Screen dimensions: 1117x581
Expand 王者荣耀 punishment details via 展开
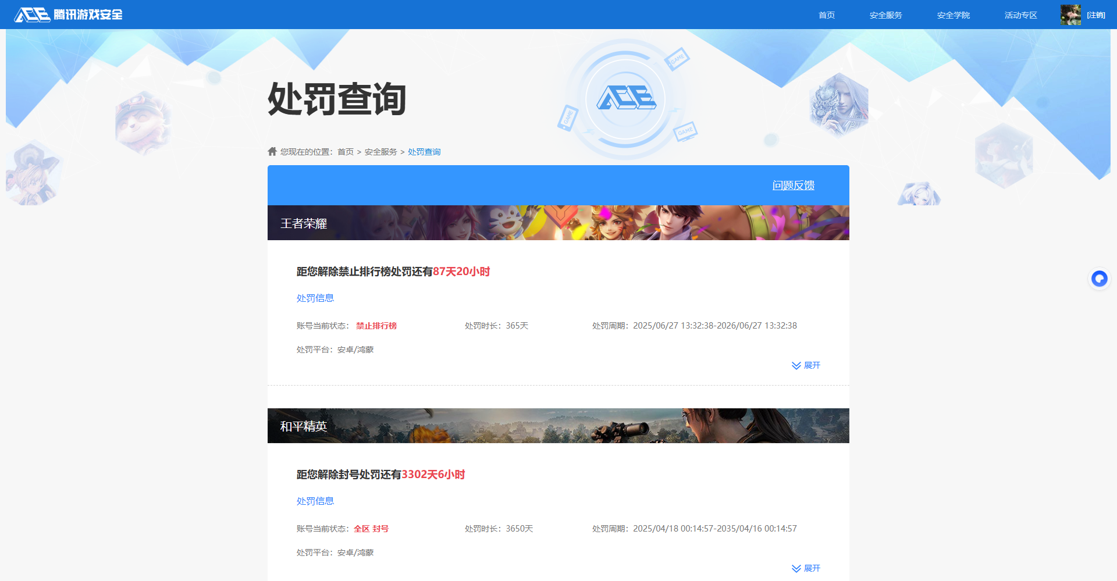point(811,365)
